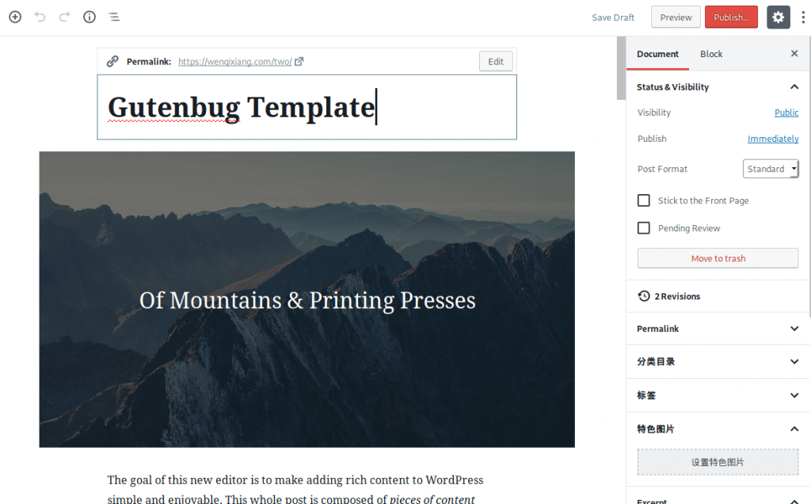Click the editor vertical scrollbar
This screenshot has height=504, width=811.
621,68
